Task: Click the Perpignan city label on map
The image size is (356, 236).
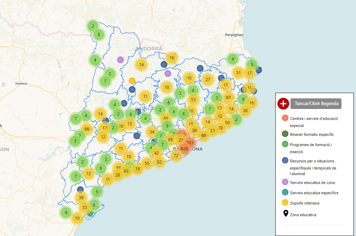Action: pos(234,35)
